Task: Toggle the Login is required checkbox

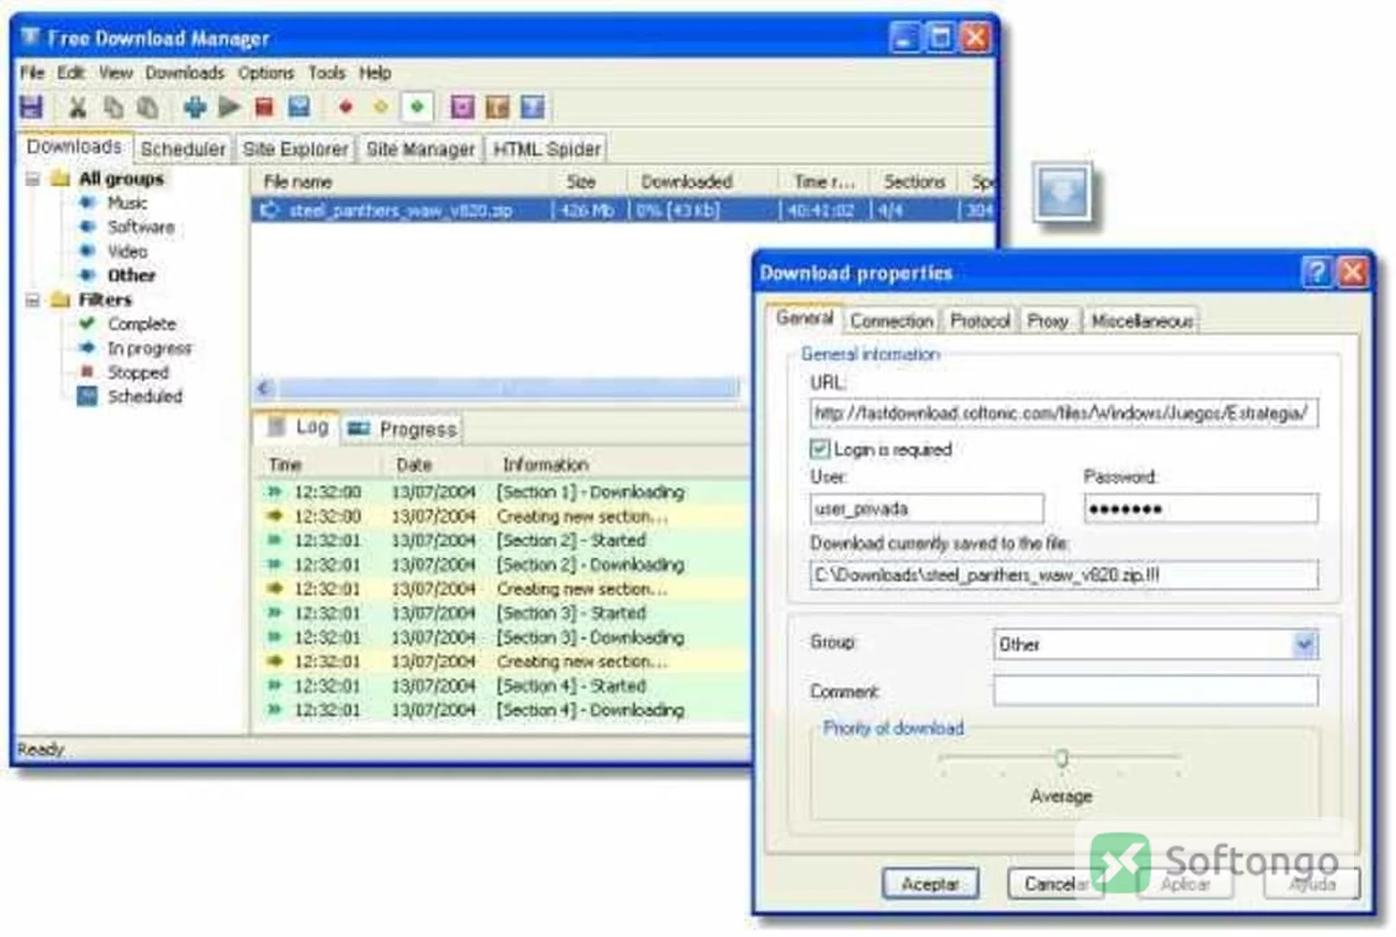Action: (819, 449)
